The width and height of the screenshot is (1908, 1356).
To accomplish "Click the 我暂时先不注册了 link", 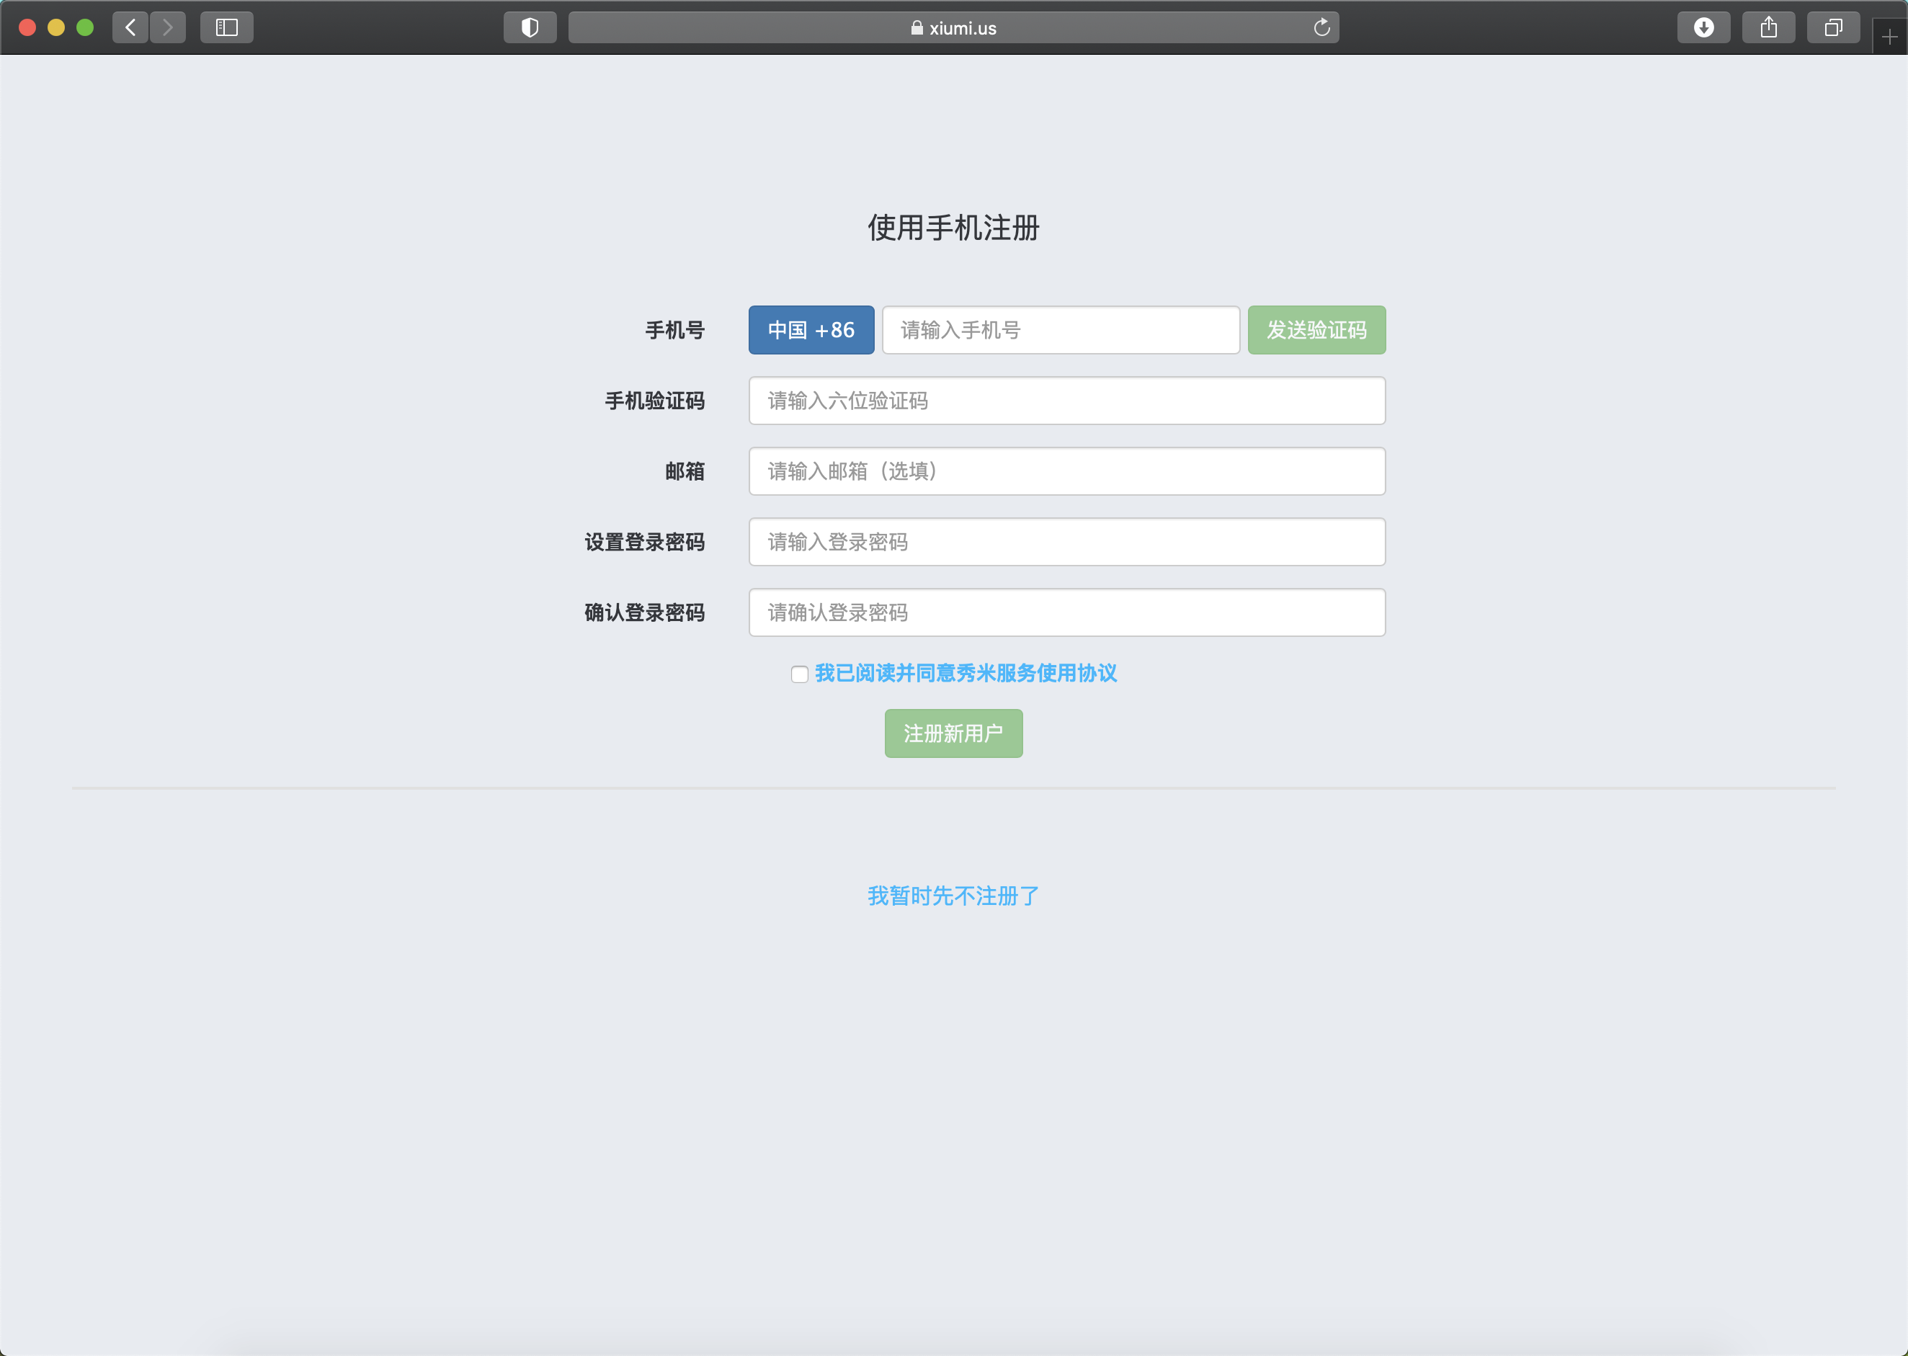I will point(953,896).
